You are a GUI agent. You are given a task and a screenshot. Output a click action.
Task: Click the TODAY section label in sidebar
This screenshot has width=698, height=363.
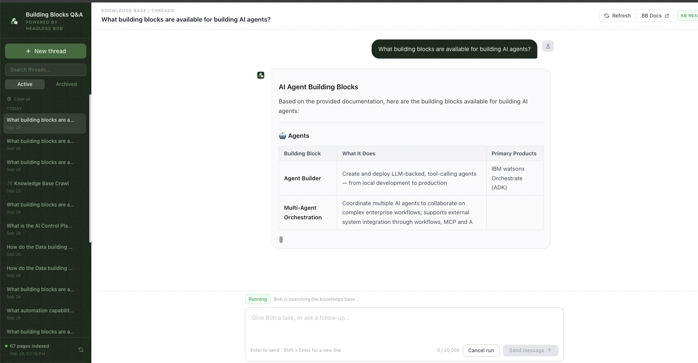(14, 109)
